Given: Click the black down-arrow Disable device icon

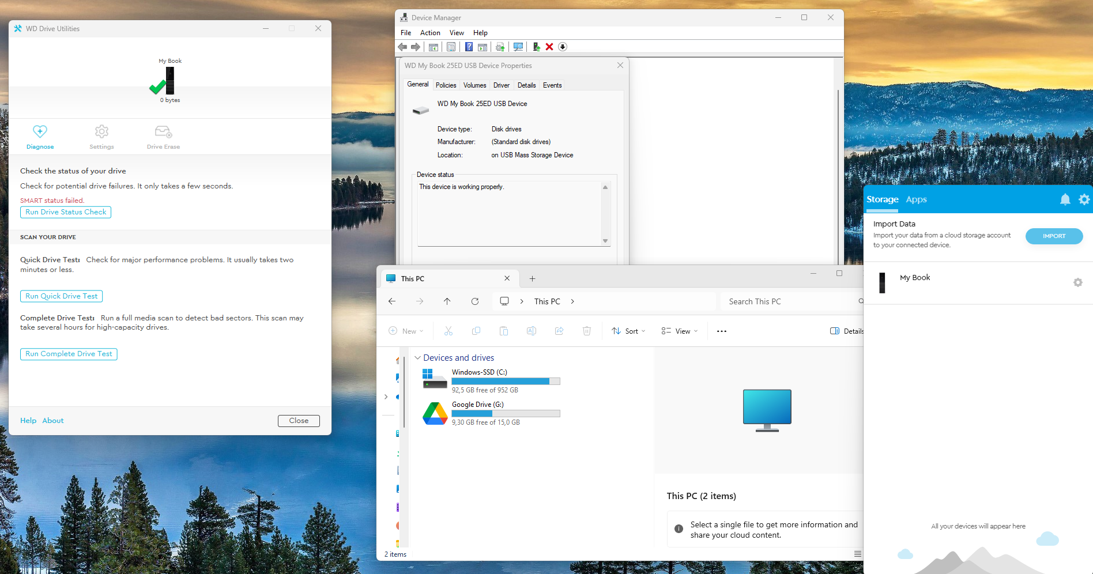Looking at the screenshot, I should (x=563, y=47).
